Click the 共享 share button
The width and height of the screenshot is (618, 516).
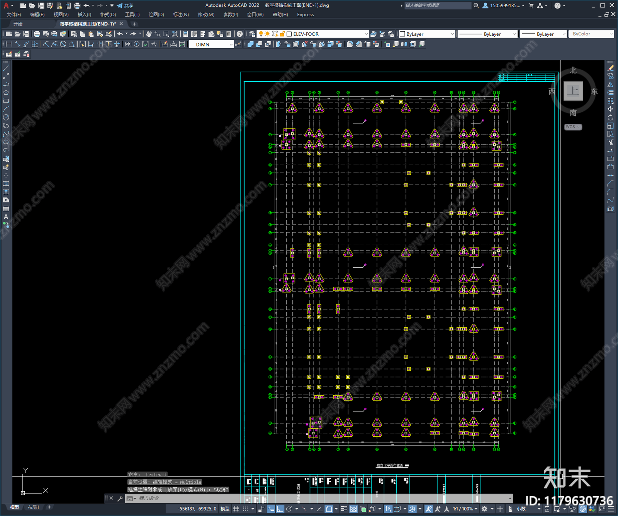point(125,5)
